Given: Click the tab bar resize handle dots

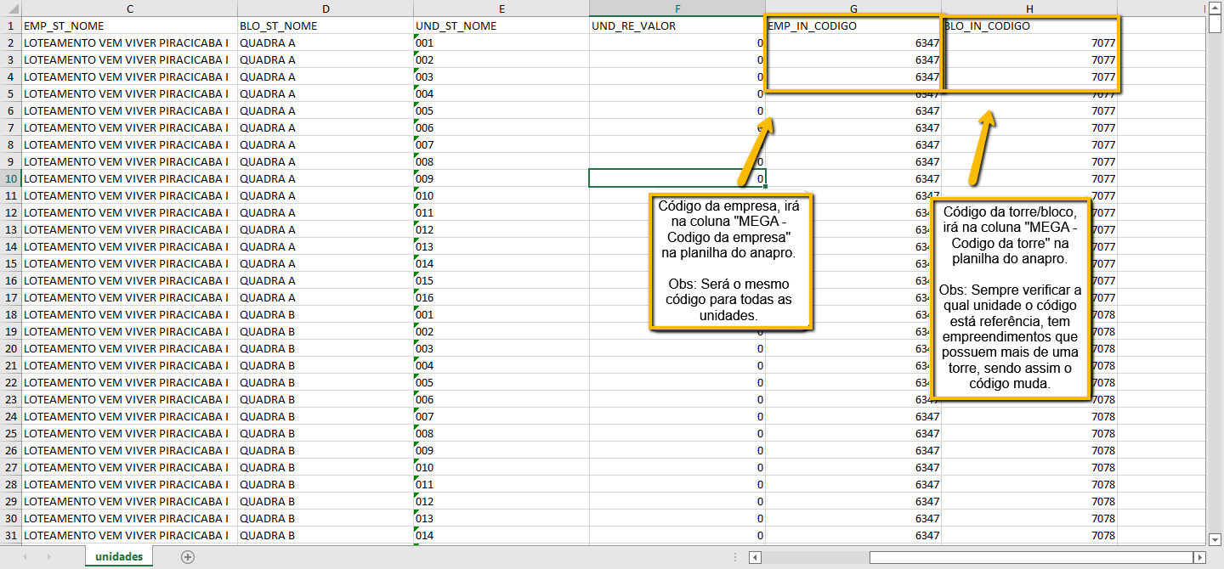Looking at the screenshot, I should coord(734,557).
